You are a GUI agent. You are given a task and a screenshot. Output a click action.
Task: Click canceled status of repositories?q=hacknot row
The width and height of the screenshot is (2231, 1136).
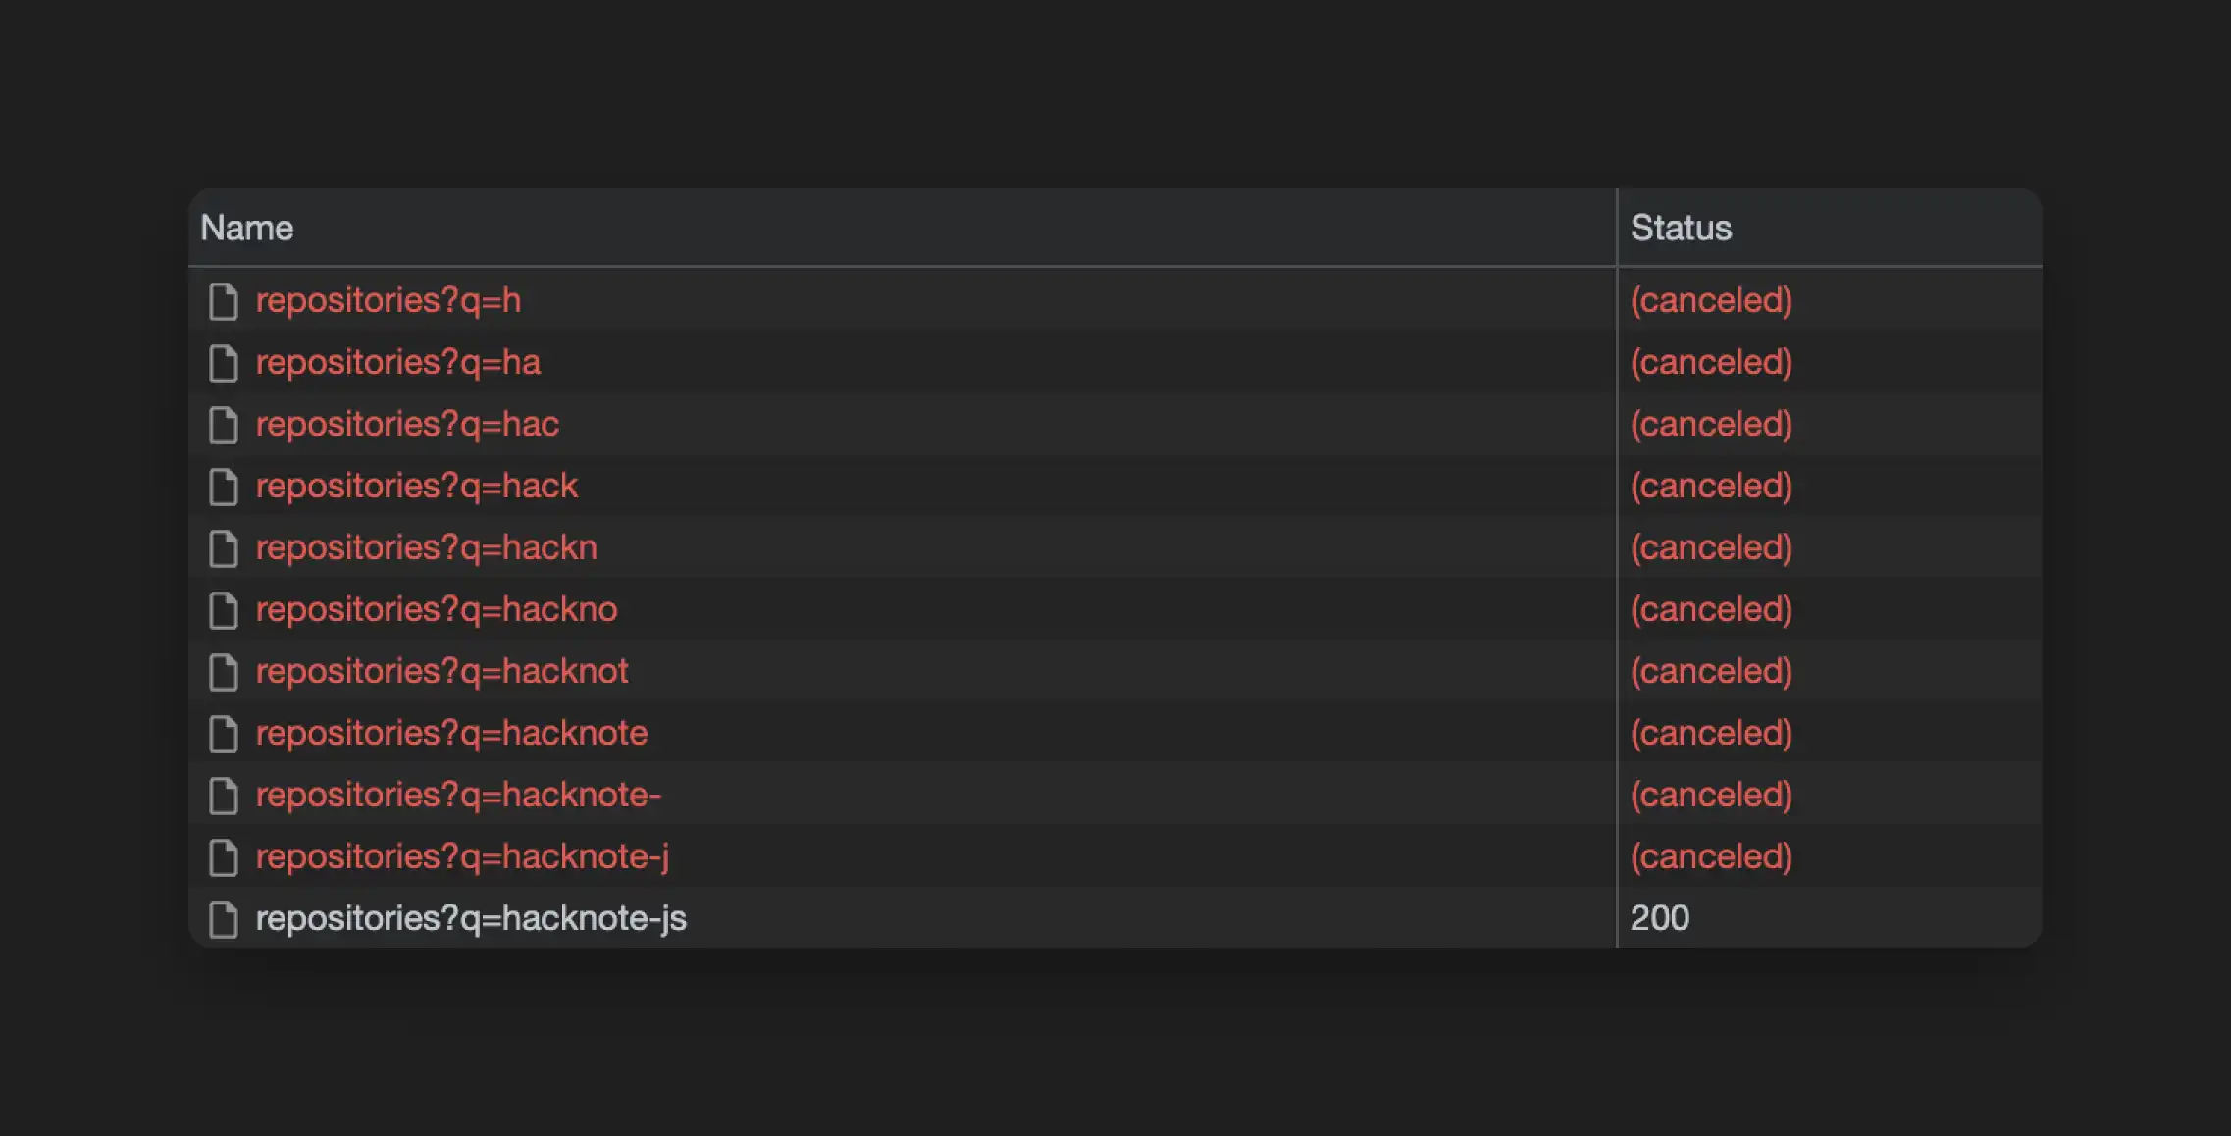click(1711, 671)
